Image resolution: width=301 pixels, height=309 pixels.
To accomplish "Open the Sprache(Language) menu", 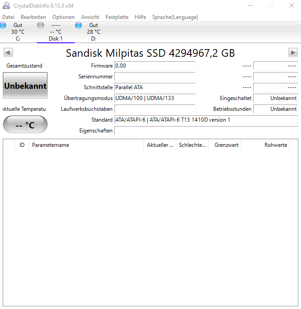I will point(175,17).
